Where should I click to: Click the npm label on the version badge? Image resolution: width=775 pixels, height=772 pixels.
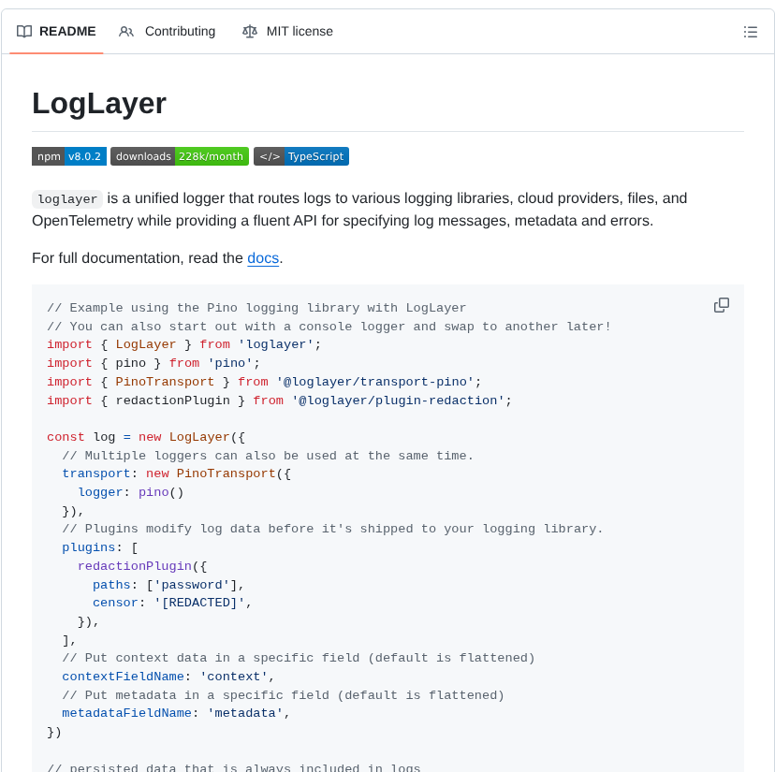pos(48,156)
